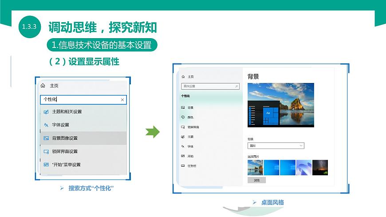This screenshot has height=217, width=386.
Task: Click the lock screen icon beside "锁屏界面设置"
Action: click(x=46, y=151)
